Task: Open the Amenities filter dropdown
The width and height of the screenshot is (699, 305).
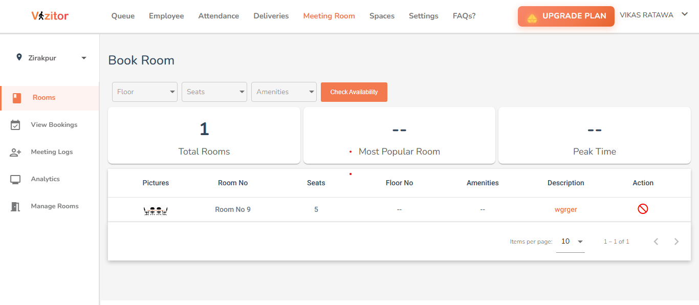Action: click(284, 92)
